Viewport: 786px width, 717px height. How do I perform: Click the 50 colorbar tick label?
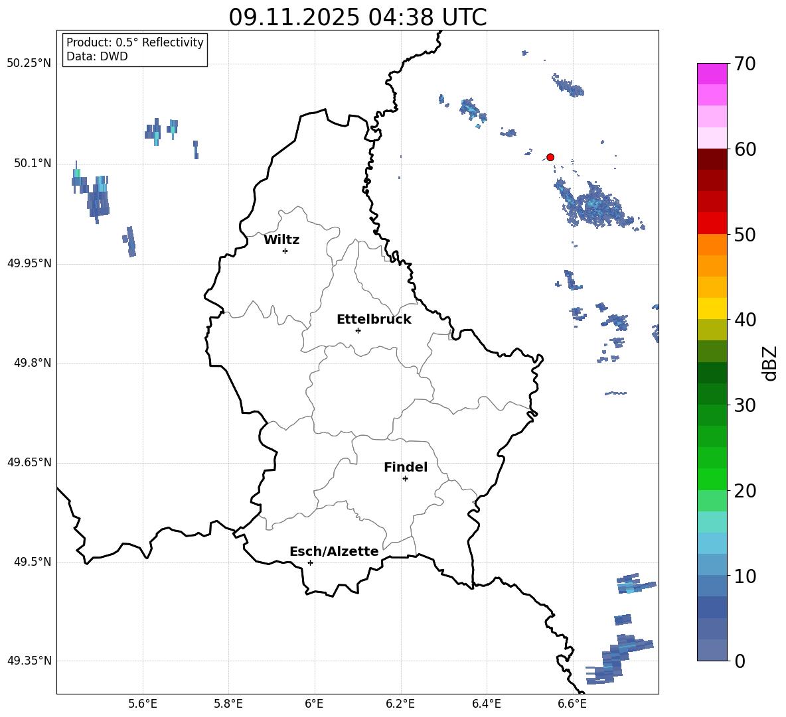pos(745,234)
